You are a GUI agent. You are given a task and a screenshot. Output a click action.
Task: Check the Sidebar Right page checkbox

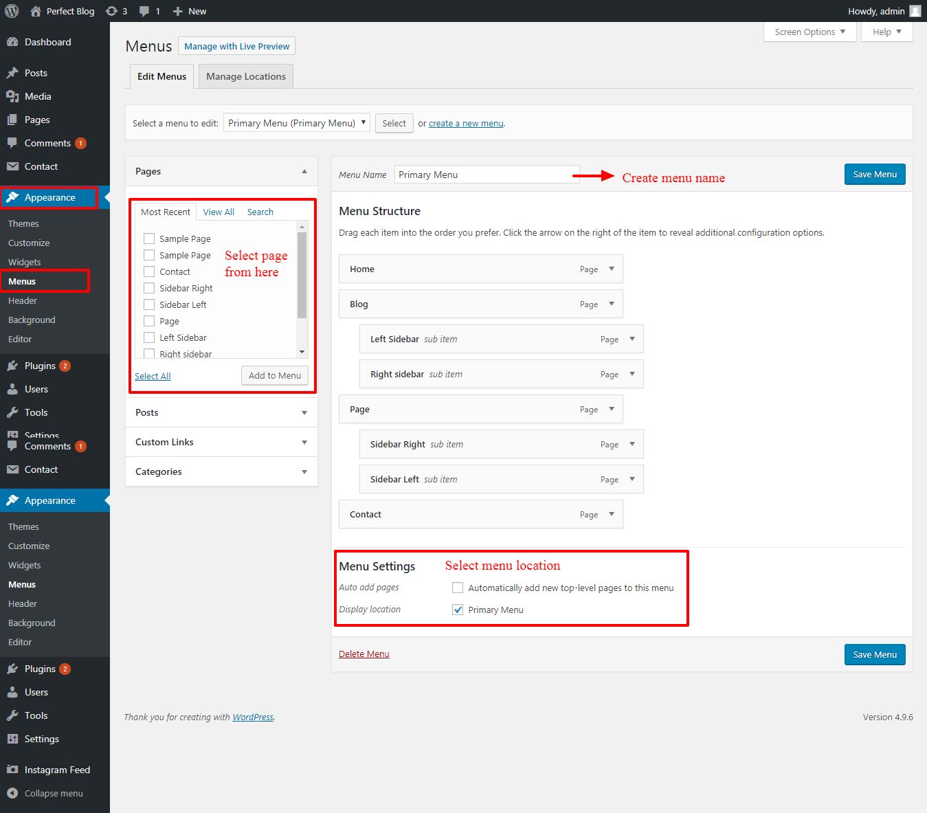click(149, 288)
